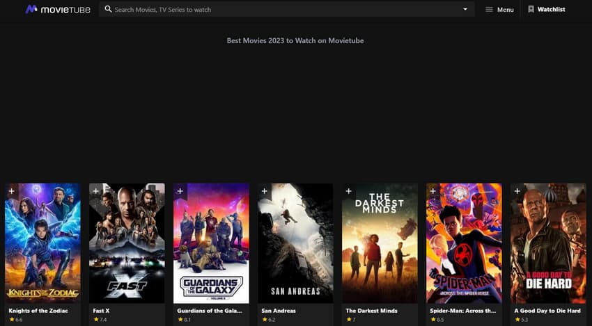Add A Good Day to Die Hard to watchlist
Image resolution: width=592 pixels, height=326 pixels.
(x=517, y=190)
